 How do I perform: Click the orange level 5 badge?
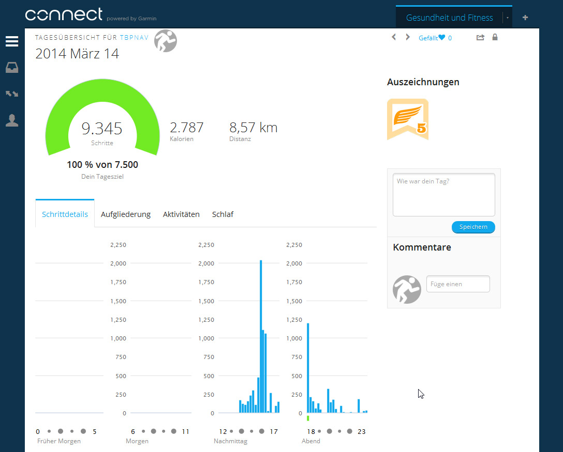[408, 119]
